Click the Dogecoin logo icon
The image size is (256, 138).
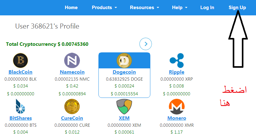[x=124, y=61]
